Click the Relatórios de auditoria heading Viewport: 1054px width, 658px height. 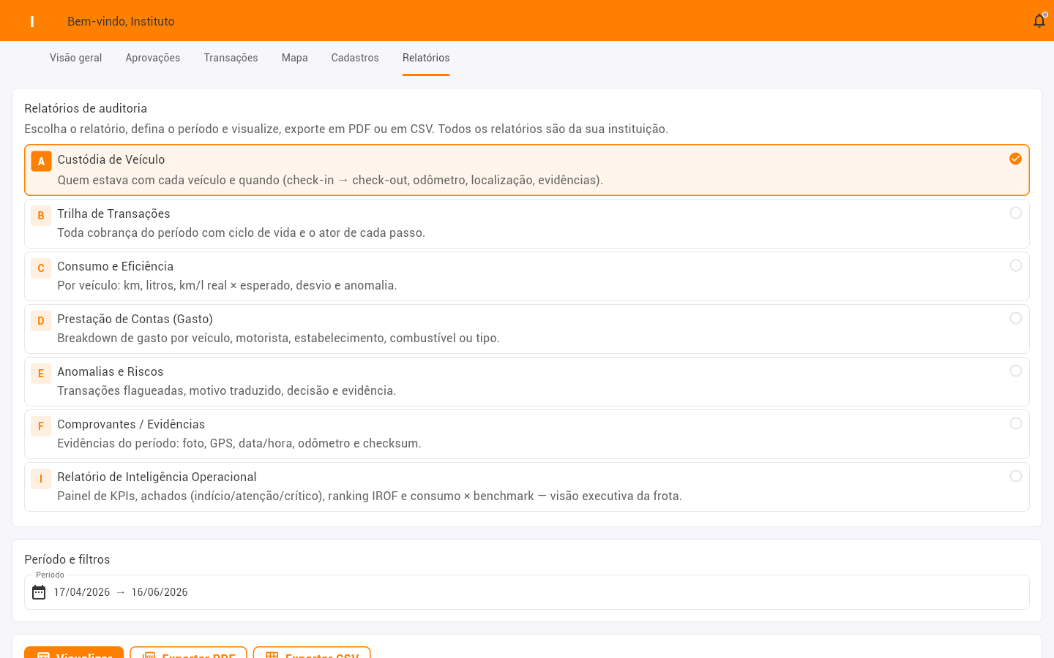(x=86, y=108)
